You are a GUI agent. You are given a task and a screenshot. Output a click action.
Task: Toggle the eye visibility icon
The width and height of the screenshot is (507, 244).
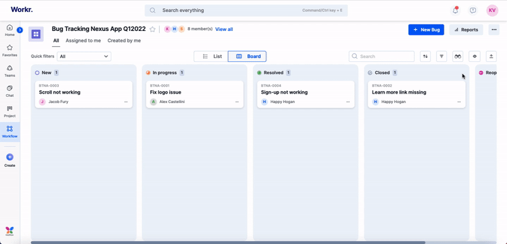pos(474,56)
